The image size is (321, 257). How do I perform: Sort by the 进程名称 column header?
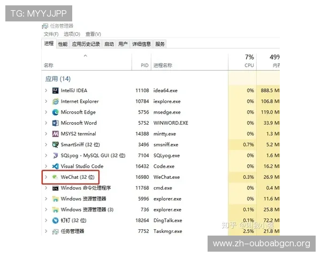[189, 62]
